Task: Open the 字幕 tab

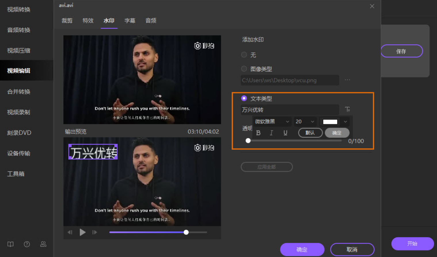Action: [130, 20]
